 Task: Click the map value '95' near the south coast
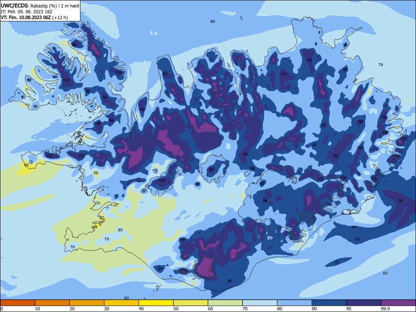pyautogui.click(x=230, y=281)
